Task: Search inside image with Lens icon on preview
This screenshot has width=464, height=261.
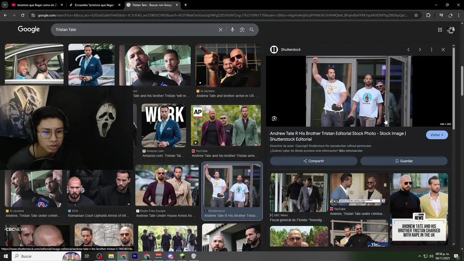Action: 274,119
